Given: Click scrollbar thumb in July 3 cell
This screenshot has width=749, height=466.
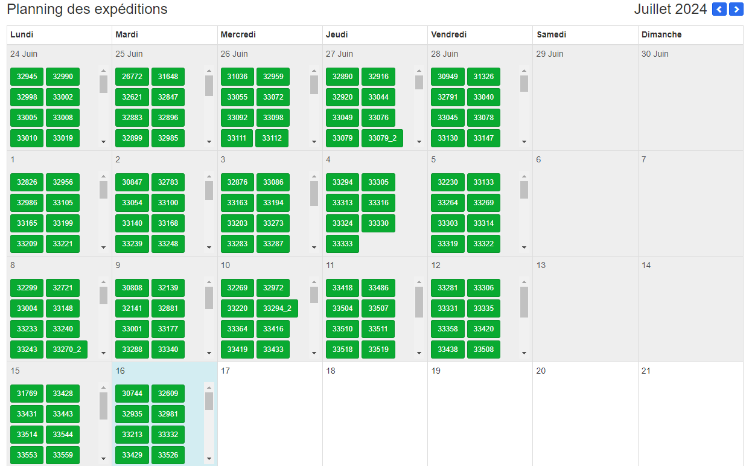Looking at the screenshot, I should pyautogui.click(x=314, y=193).
